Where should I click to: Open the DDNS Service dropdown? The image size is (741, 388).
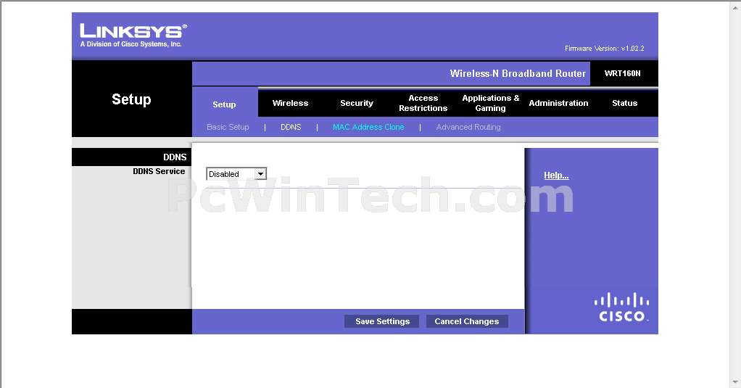point(236,174)
